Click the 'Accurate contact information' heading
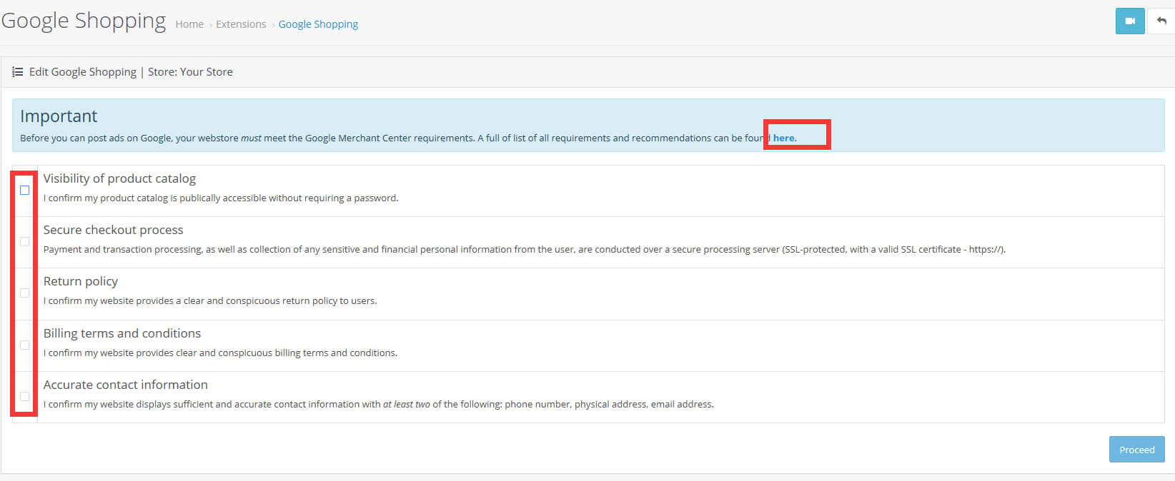The height and width of the screenshot is (481, 1175). click(x=126, y=385)
